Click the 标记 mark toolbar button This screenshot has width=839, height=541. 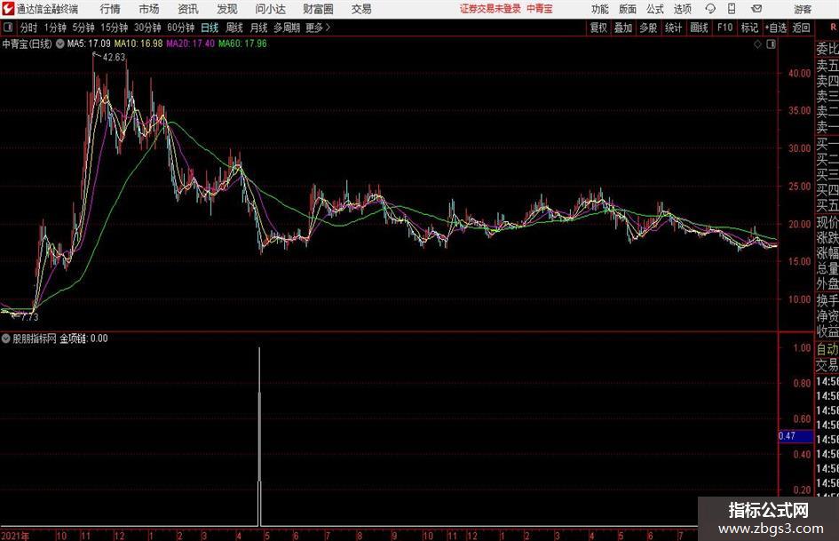pos(749,28)
